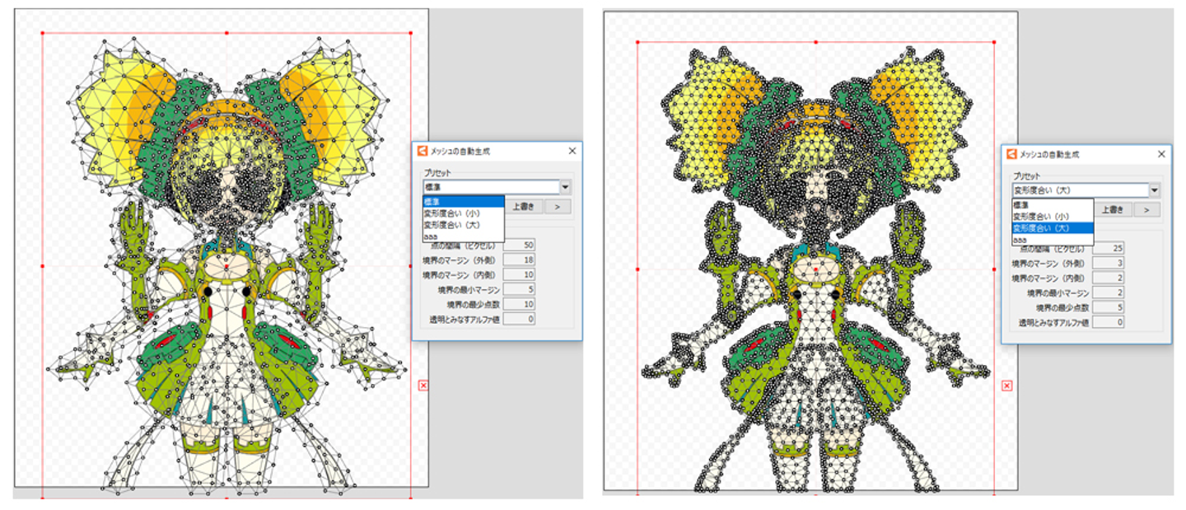Click 境界のマージン(内側) field showing 2
Screen dimensions: 1186x510
coord(1109,278)
